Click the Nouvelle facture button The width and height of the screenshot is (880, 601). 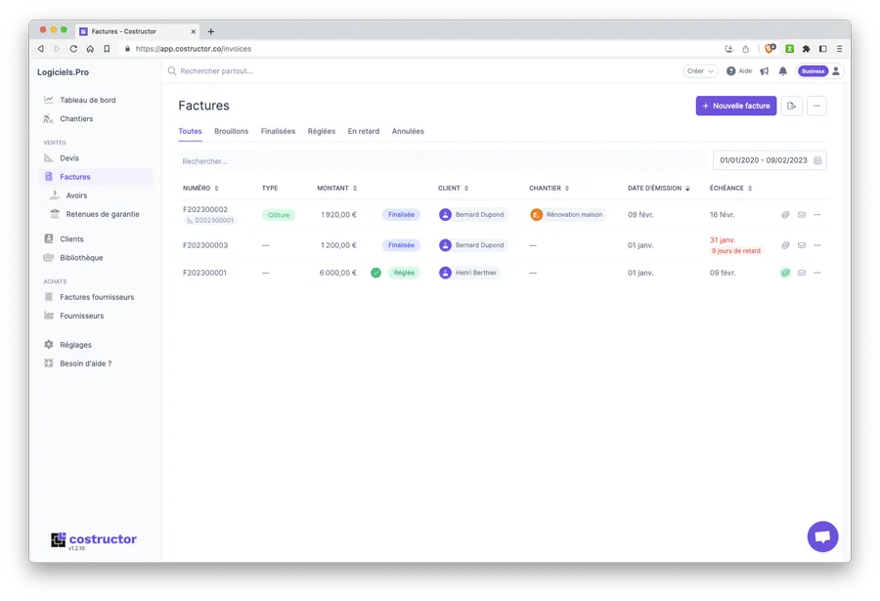(x=735, y=106)
